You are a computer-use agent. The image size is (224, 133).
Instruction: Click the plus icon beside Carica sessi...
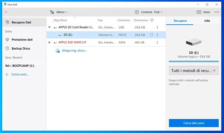click(7, 75)
